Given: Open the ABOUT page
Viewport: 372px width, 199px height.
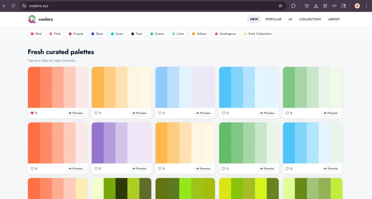Looking at the screenshot, I should (x=334, y=19).
